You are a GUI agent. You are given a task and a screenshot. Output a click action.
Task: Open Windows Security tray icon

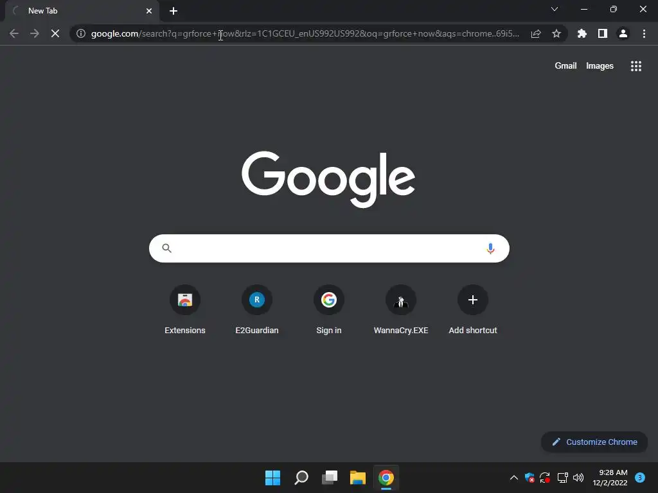coord(529,478)
